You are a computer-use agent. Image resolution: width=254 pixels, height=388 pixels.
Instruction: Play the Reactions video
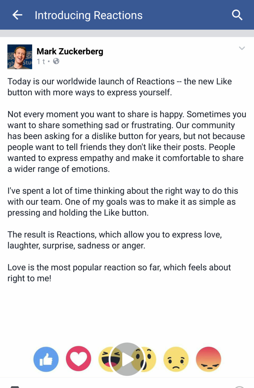(127, 359)
